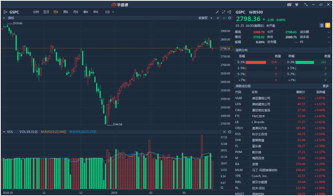Image resolution: width=333 pixels, height=196 pixels.
Task: Open the 1分 minute interval dropdown
Action: click(109, 12)
